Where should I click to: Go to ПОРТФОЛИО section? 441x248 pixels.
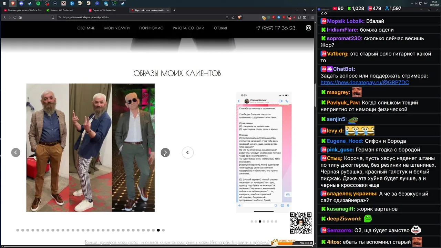pyautogui.click(x=151, y=28)
